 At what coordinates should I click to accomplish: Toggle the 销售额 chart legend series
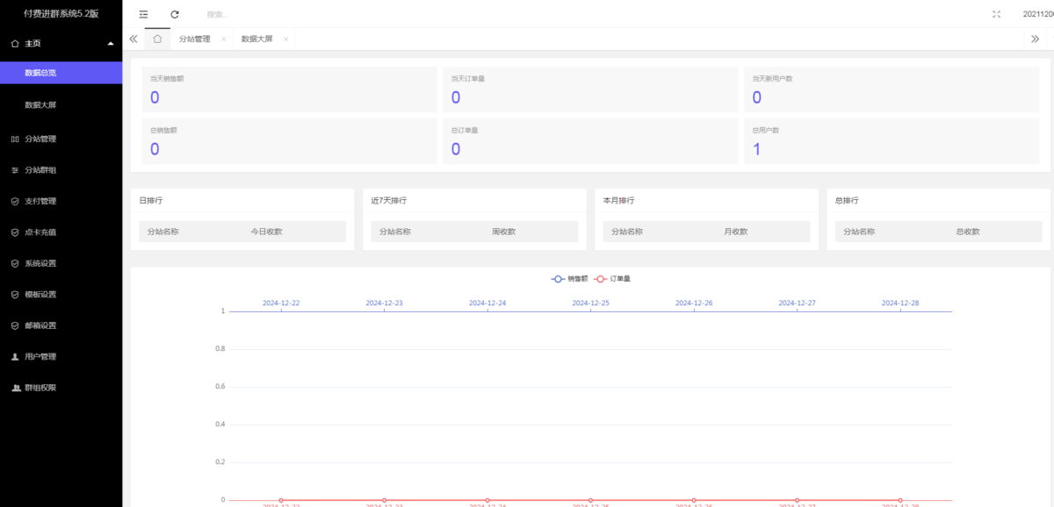569,279
